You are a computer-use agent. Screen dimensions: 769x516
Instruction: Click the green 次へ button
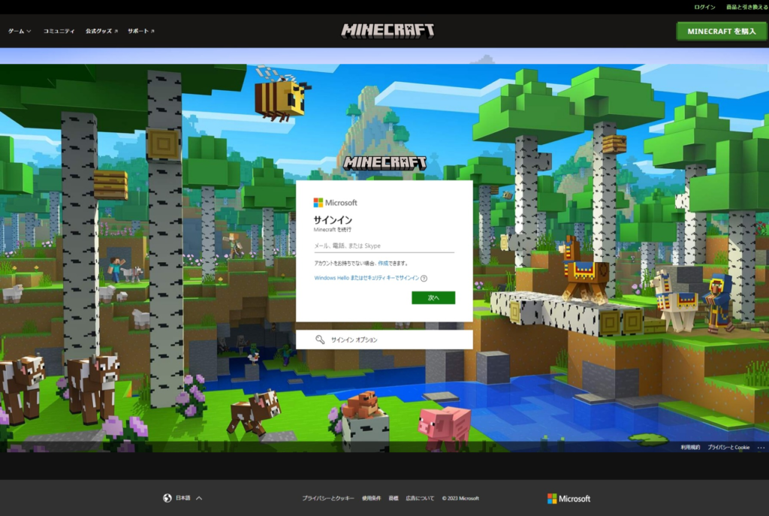(433, 297)
